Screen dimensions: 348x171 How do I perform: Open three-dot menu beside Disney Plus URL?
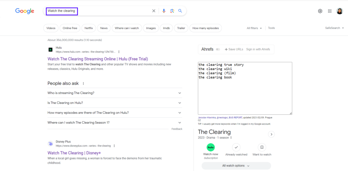[x=114, y=146]
